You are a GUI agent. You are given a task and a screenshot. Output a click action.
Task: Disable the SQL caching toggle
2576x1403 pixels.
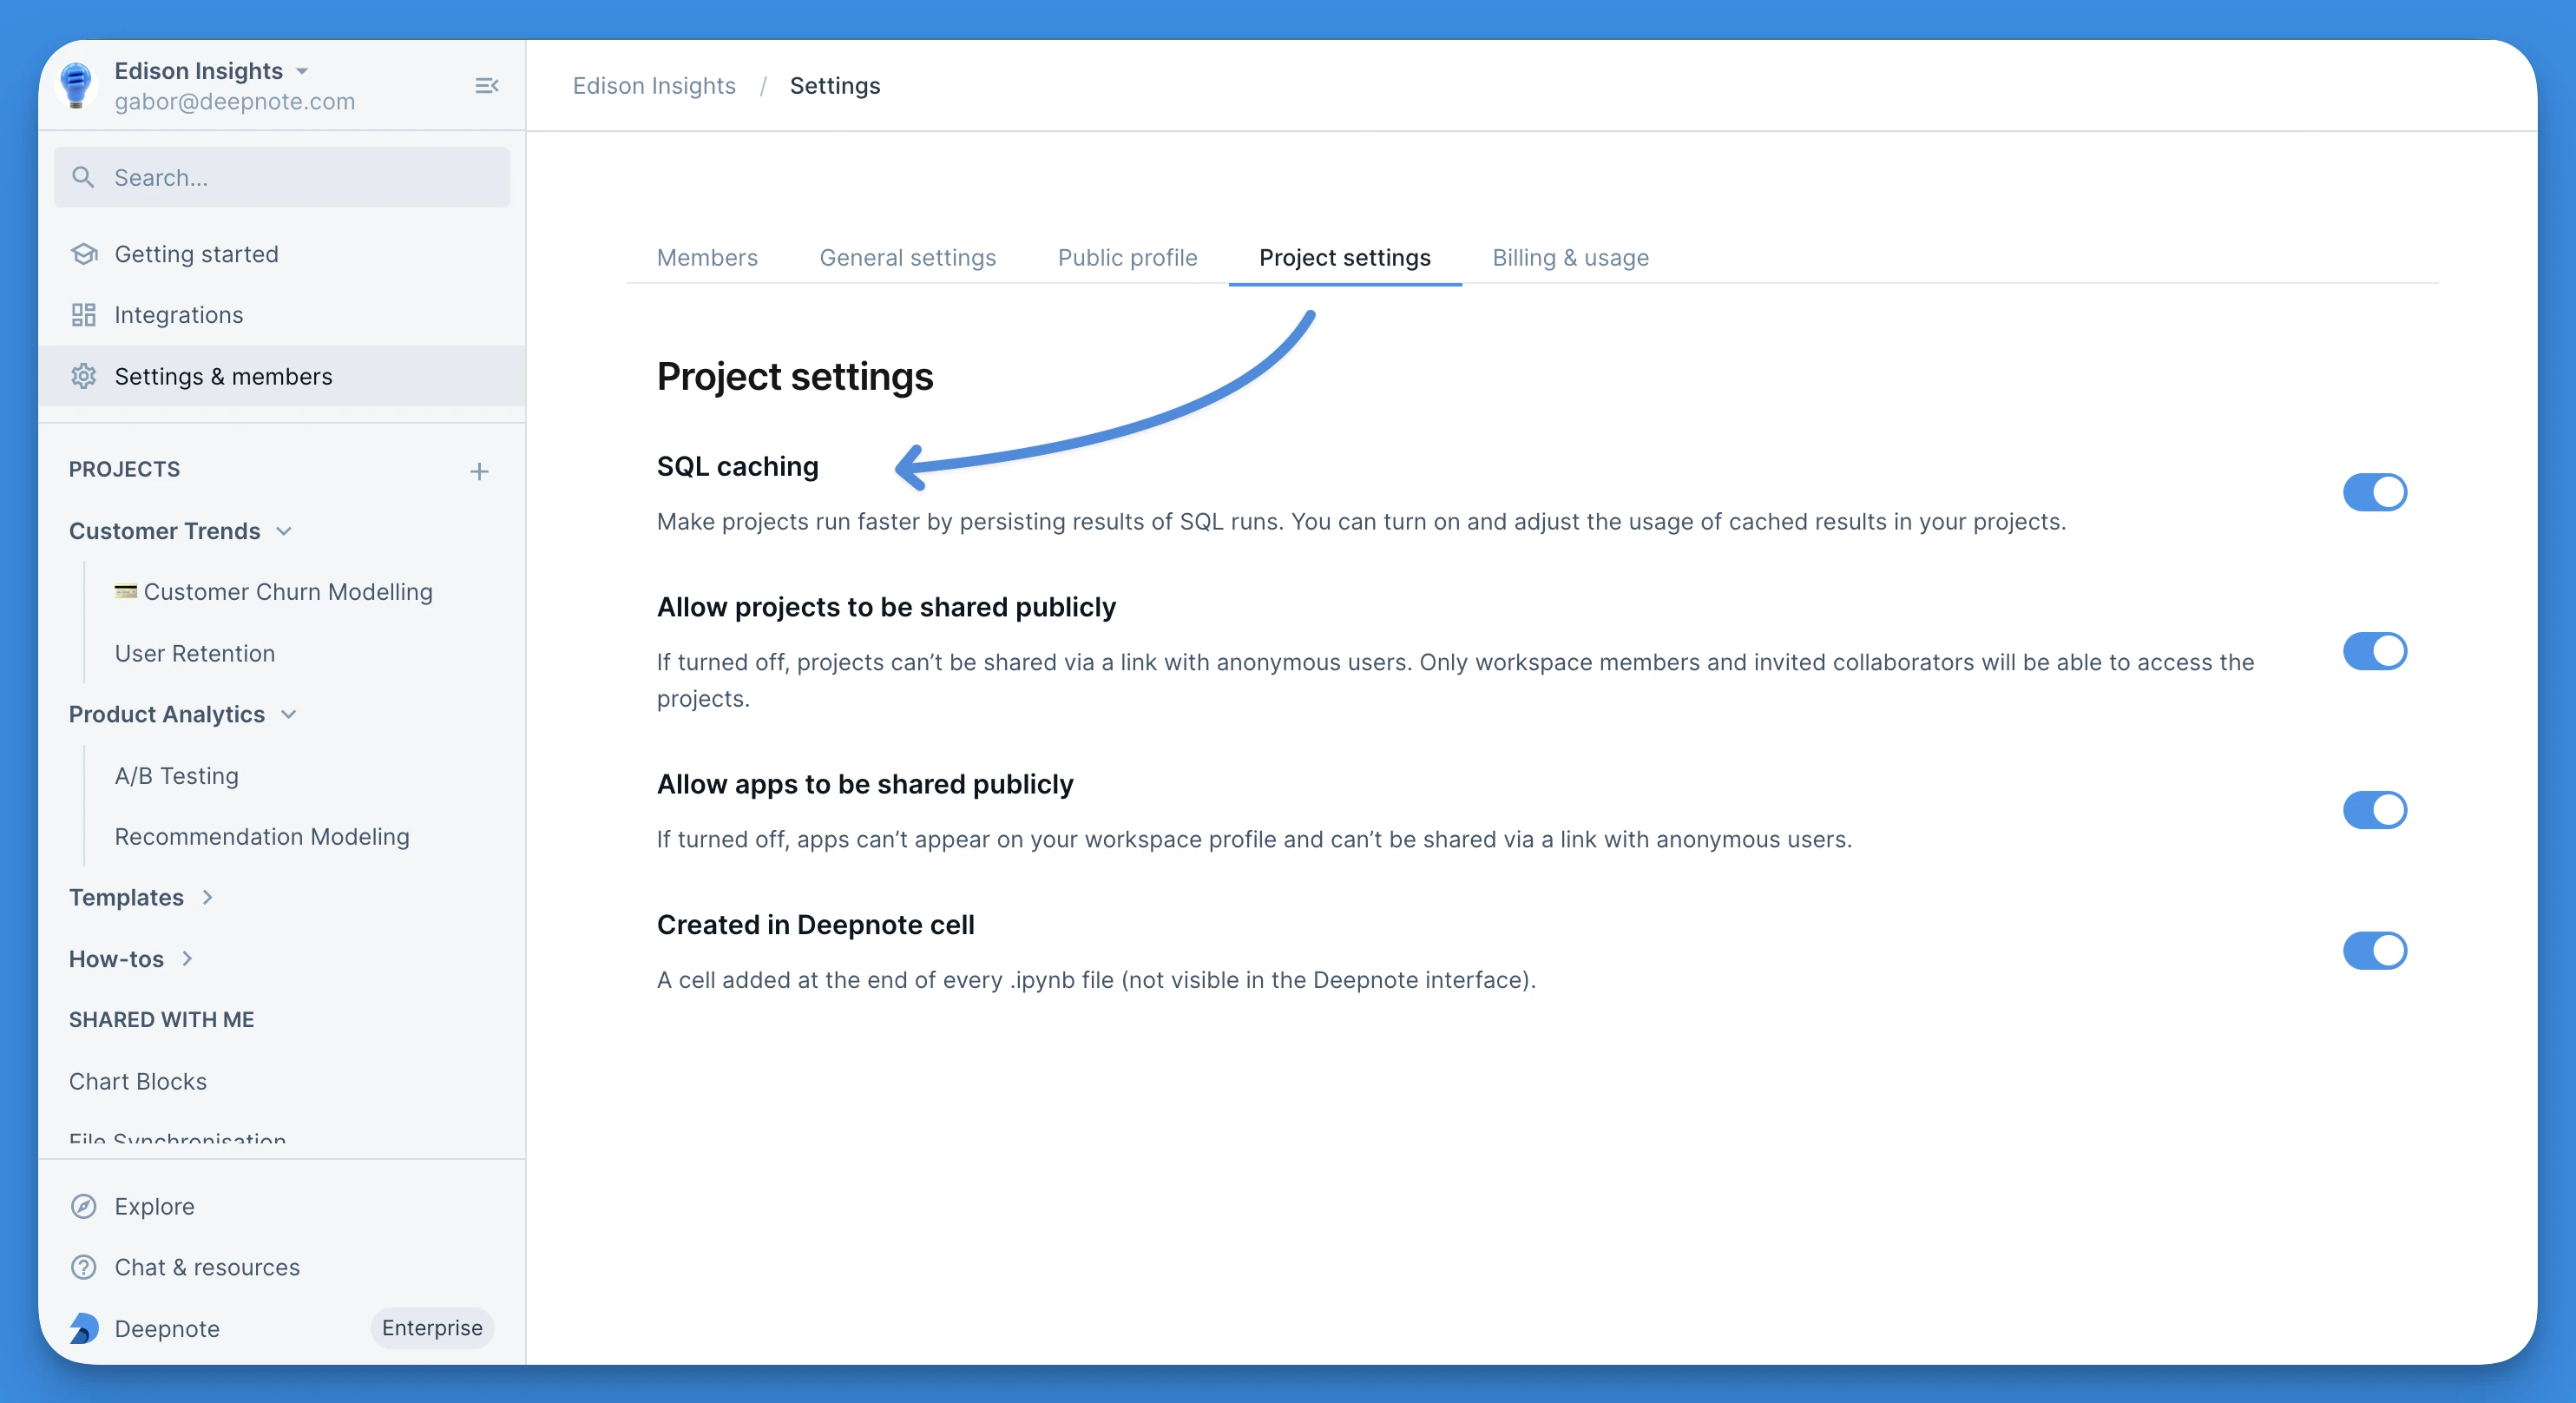pyautogui.click(x=2374, y=492)
